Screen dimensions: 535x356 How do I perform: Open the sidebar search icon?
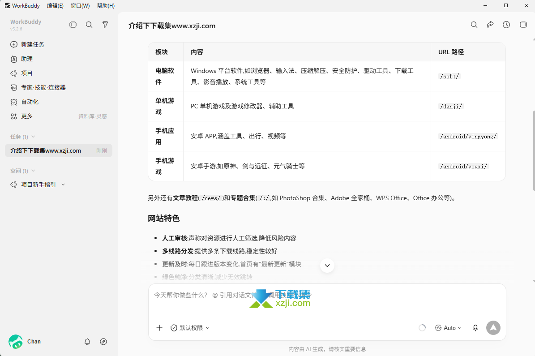coord(89,25)
